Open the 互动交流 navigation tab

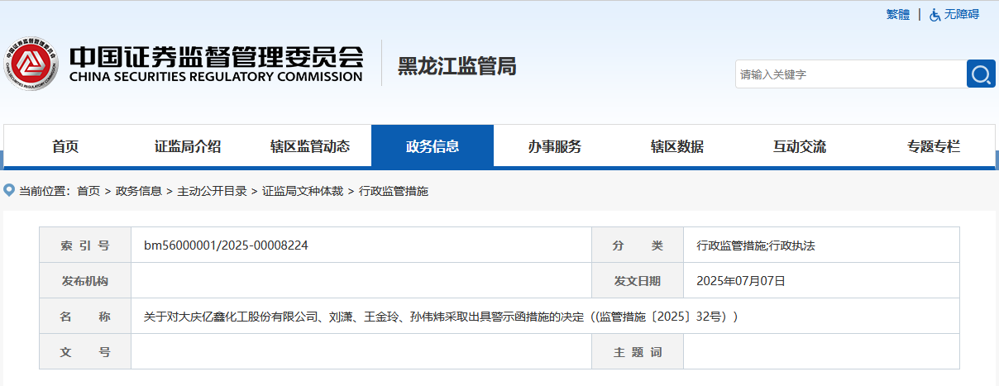(x=800, y=146)
